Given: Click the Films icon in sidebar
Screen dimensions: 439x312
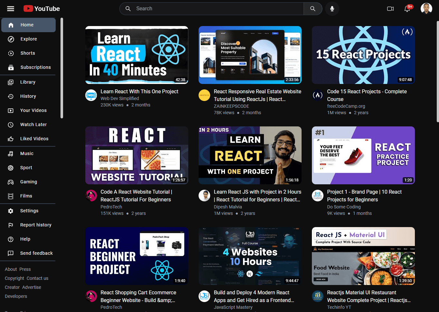Looking at the screenshot, I should (x=11, y=196).
